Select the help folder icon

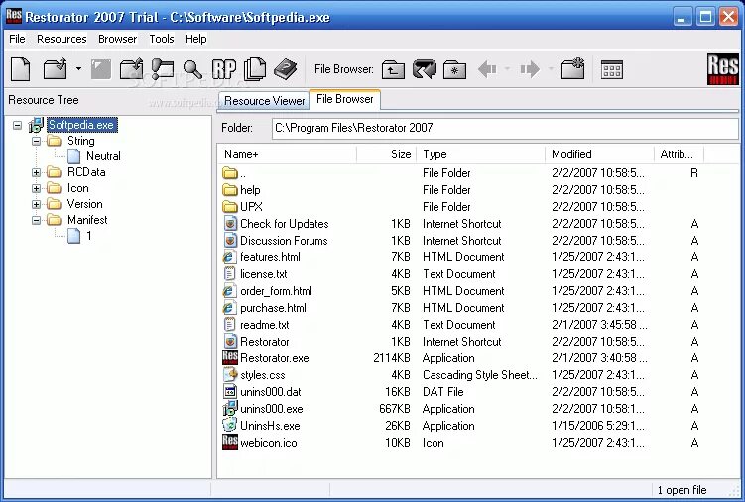point(230,190)
